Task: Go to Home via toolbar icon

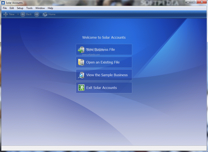Action: click(45, 14)
